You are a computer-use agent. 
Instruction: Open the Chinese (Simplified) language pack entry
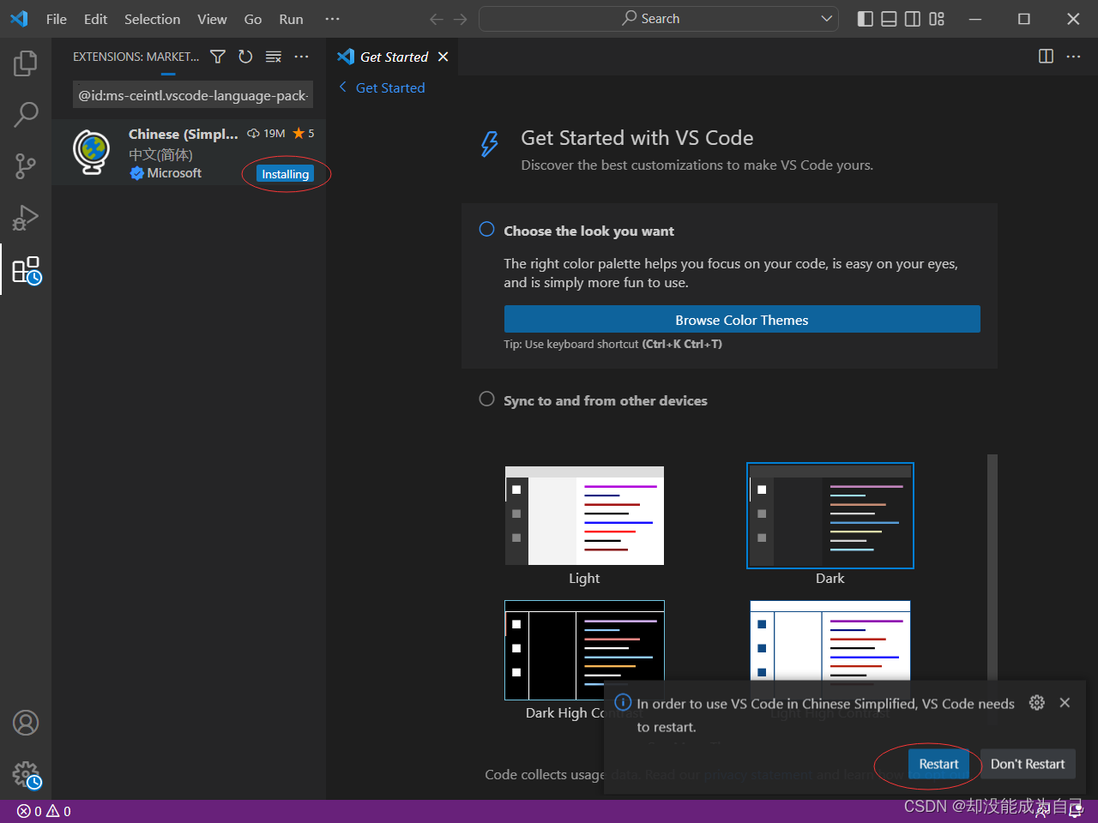point(189,153)
